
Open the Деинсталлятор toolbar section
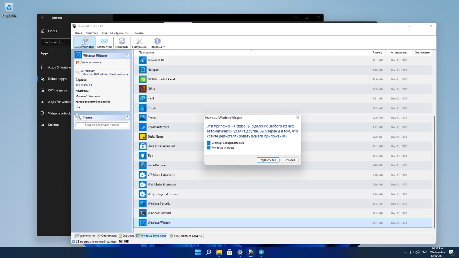pyautogui.click(x=84, y=43)
